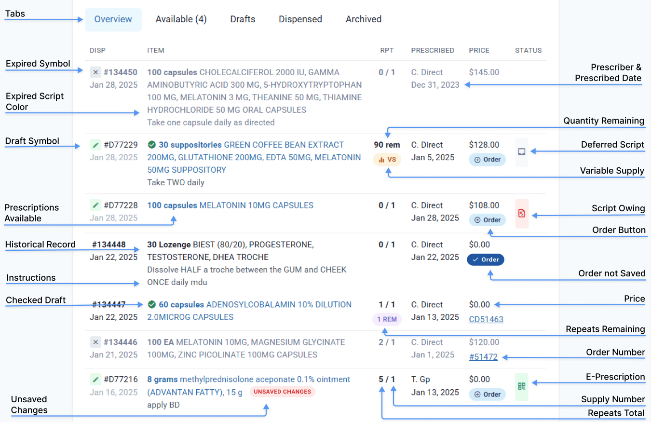Click expired X icon beside #134446
Viewport: 651px width, 422px height.
(95, 342)
